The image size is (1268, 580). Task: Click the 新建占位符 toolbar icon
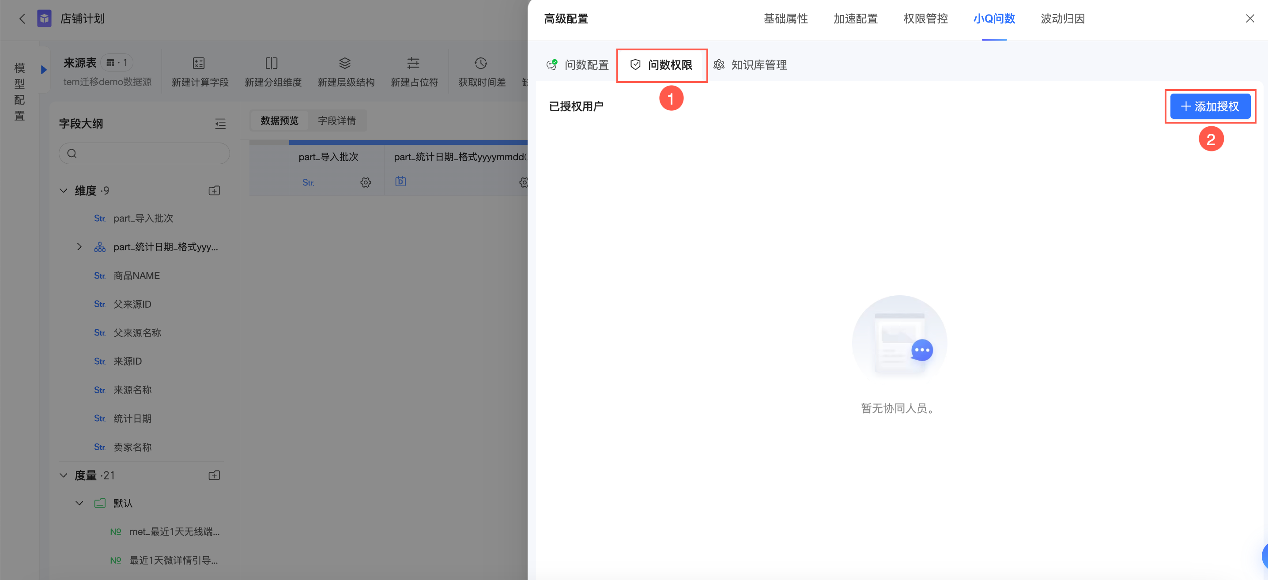414,64
